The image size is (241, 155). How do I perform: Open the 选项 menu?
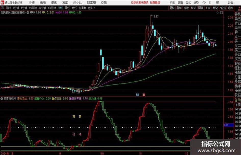tap(196, 3)
